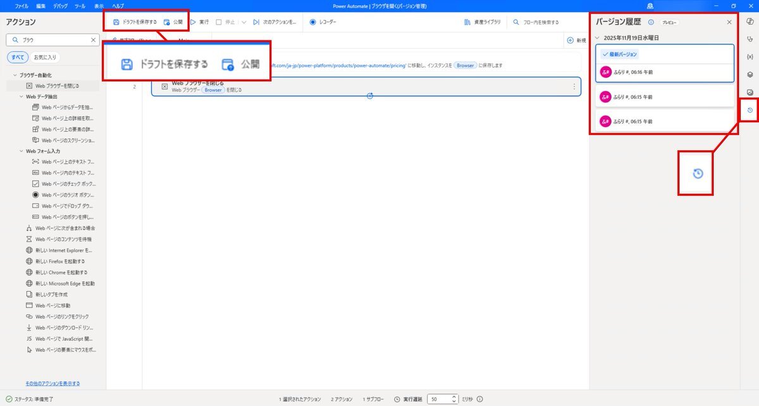The image size is (759, 406).
Task: Open the images panel in right sidebar
Action: (750, 92)
